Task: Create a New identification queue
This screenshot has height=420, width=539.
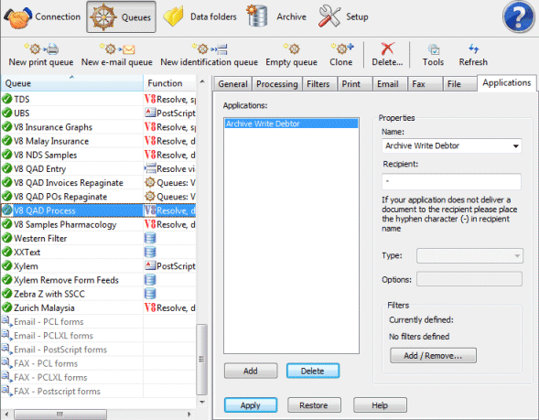Action: pyautogui.click(x=209, y=55)
